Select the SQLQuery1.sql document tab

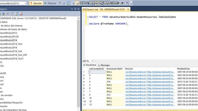point(104,9)
